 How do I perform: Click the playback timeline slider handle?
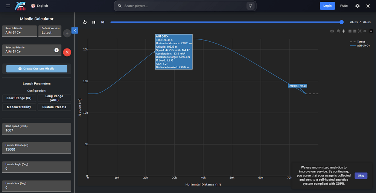342,22
